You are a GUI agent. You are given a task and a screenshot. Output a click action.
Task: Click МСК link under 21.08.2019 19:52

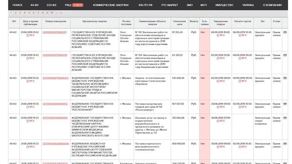[x=32, y=36]
